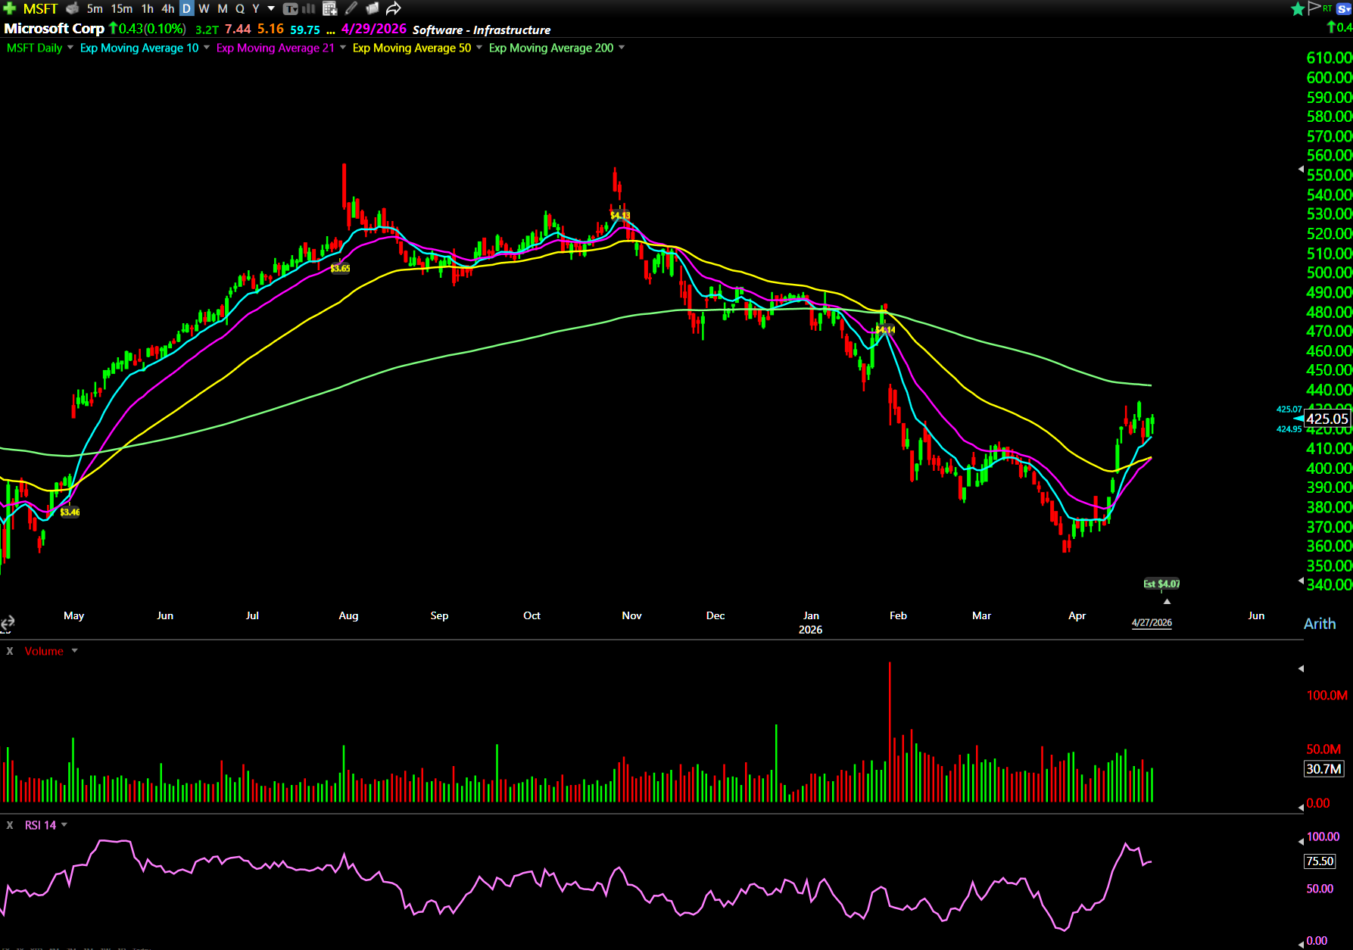Click the flag icon to flag MSFT
This screenshot has width=1353, height=950.
click(1314, 8)
